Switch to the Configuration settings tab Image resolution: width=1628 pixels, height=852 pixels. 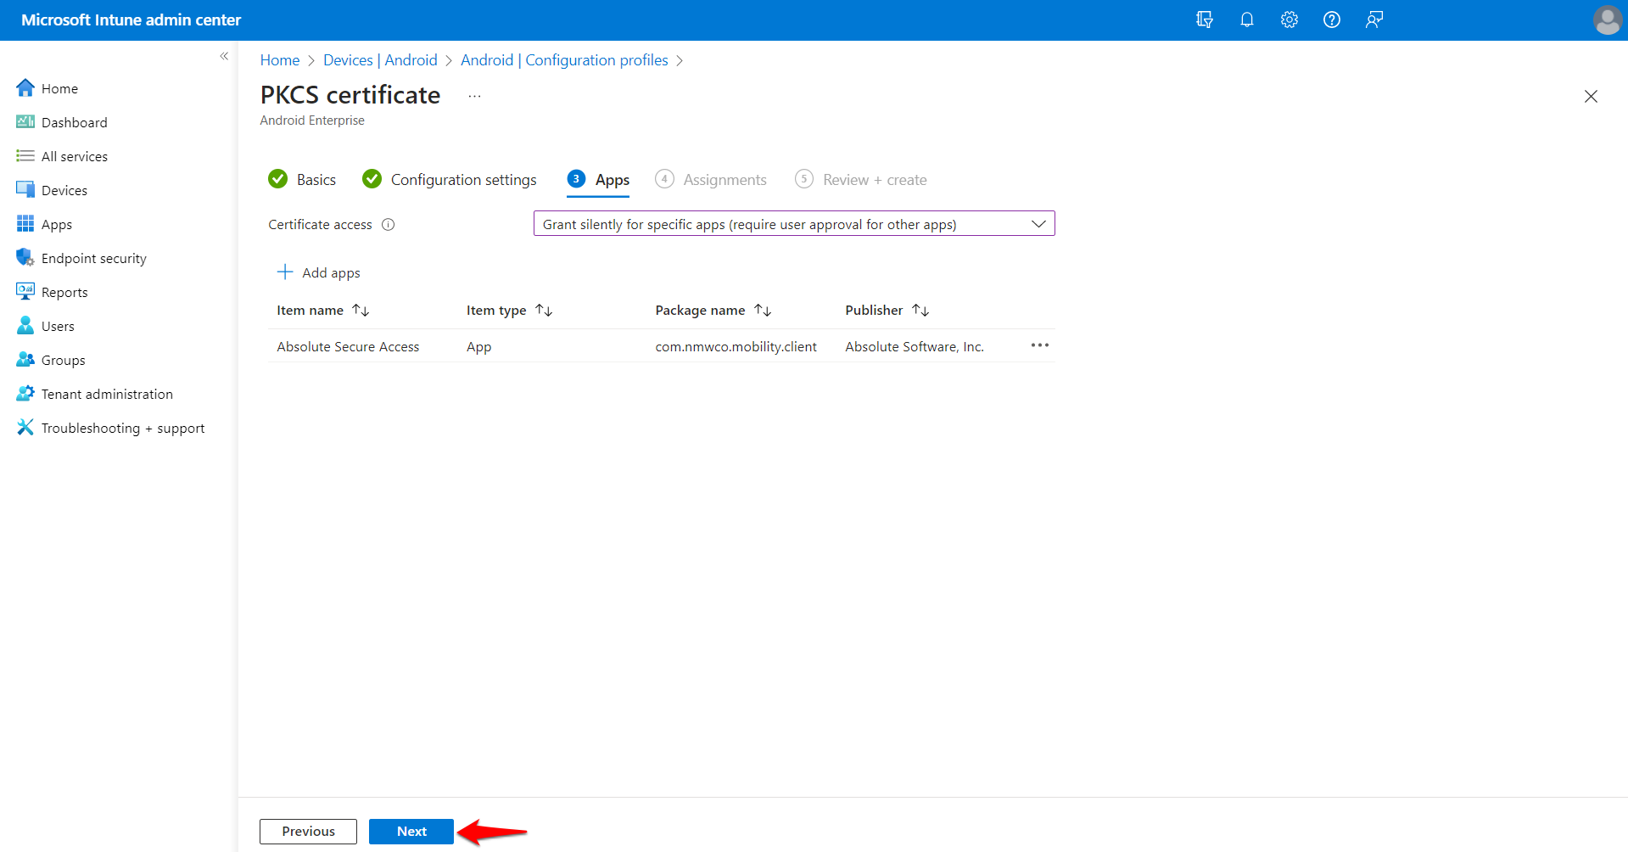click(462, 179)
